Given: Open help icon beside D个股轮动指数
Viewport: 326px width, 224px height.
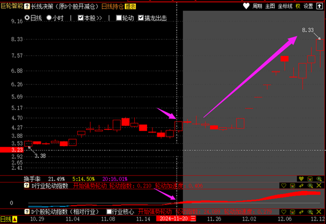Looking at the screenshot, I should pyautogui.click(x=26, y=212).
